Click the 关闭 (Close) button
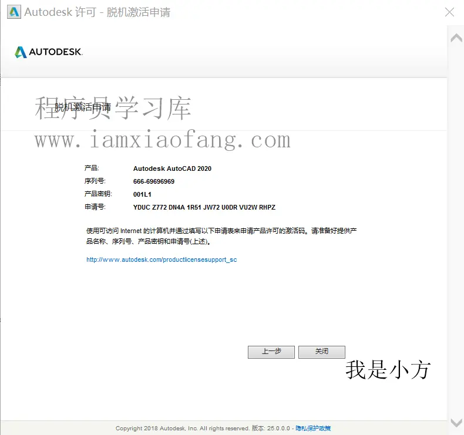 pos(322,352)
